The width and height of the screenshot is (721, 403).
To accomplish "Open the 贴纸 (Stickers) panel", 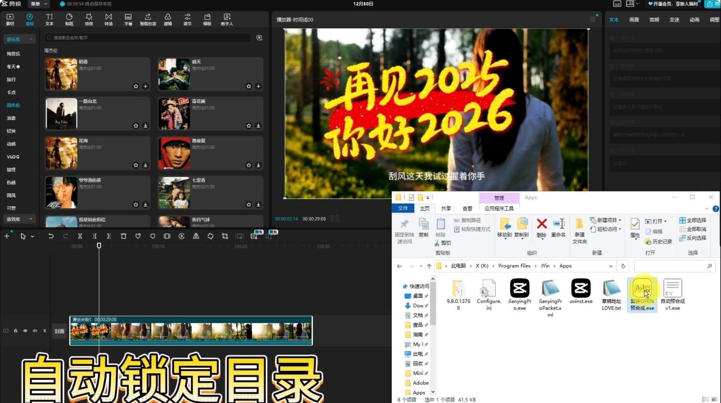I will tap(69, 20).
